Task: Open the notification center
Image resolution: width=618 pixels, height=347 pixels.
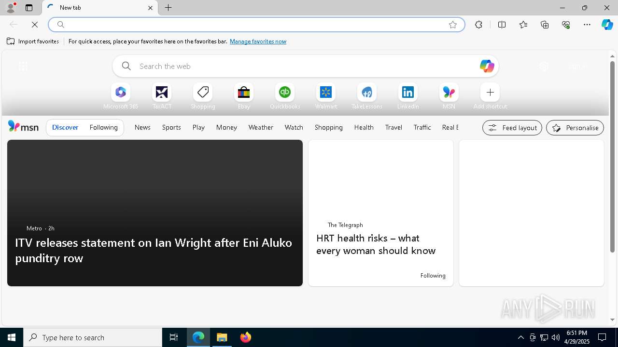Action: pyautogui.click(x=602, y=337)
